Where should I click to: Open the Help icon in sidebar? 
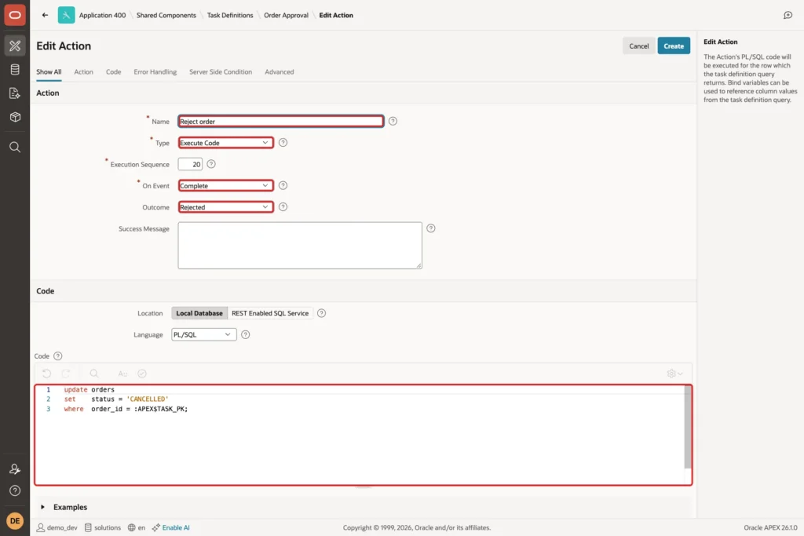[15, 491]
